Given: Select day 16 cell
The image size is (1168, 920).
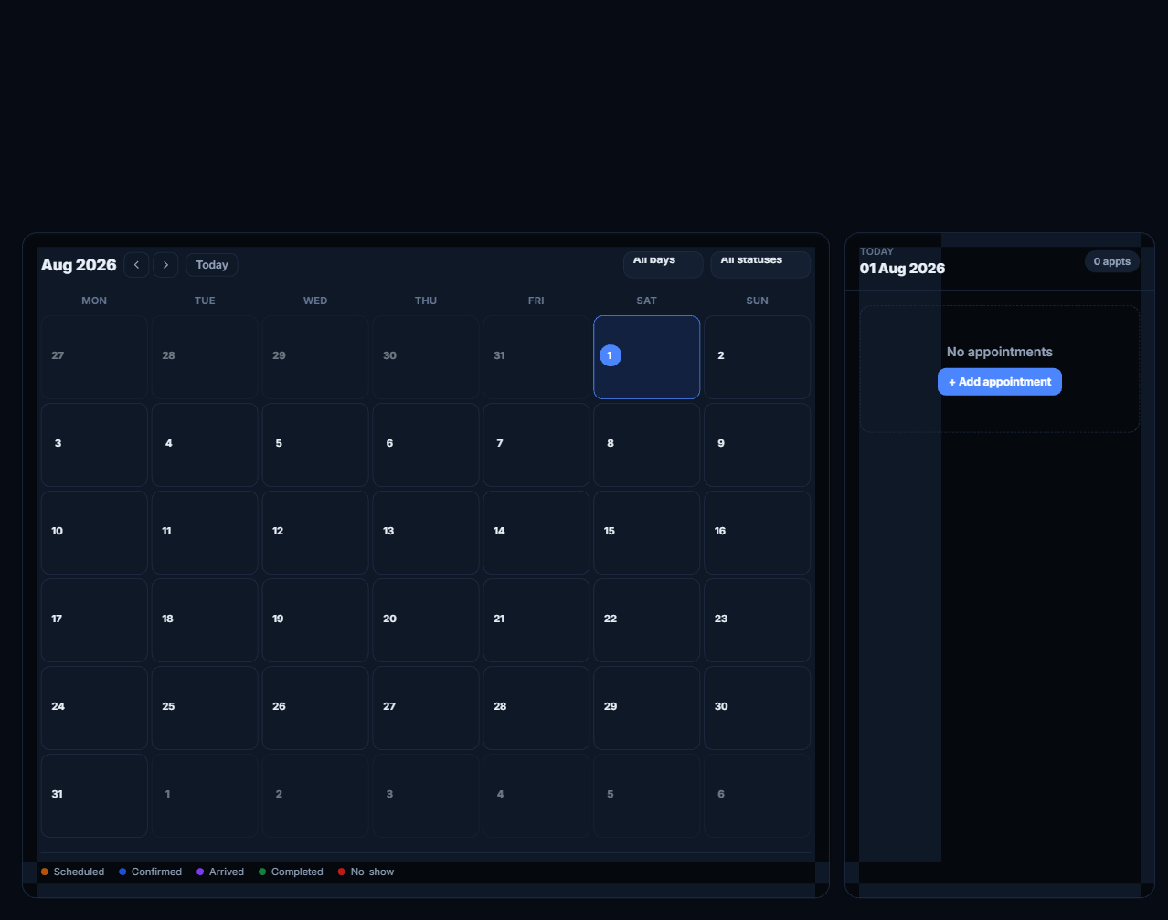Looking at the screenshot, I should 758,533.
